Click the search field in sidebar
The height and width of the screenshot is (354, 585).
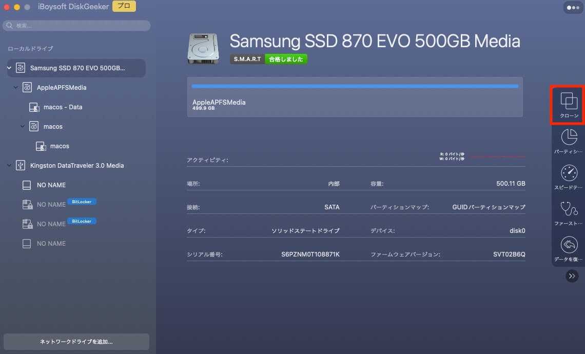pos(76,25)
